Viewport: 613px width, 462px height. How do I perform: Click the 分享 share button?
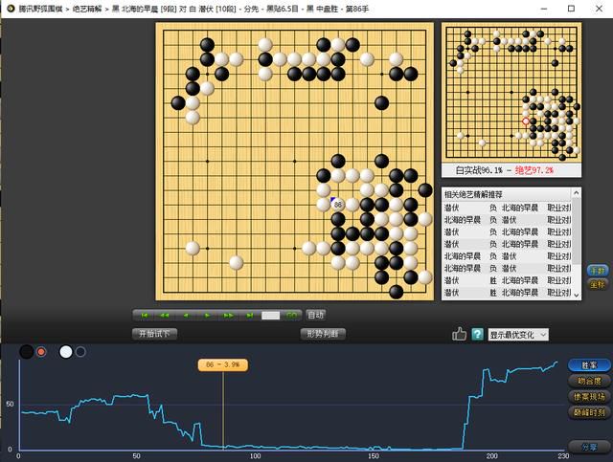click(x=589, y=447)
